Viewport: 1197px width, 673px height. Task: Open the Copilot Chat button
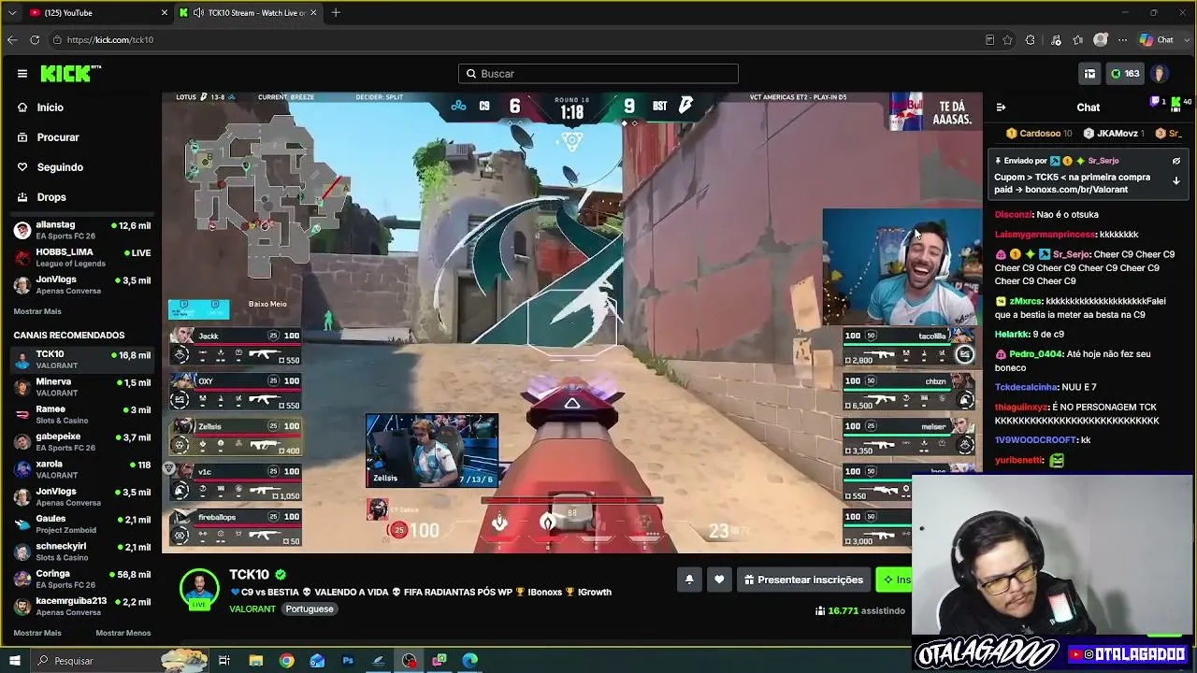point(1156,40)
